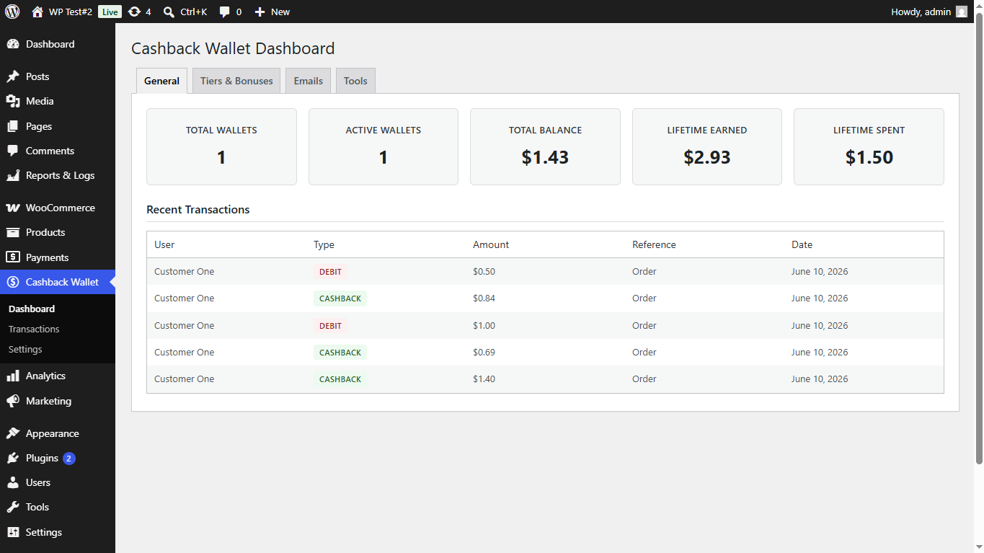Click the Amount column header
This screenshot has height=553, width=984.
click(491, 244)
